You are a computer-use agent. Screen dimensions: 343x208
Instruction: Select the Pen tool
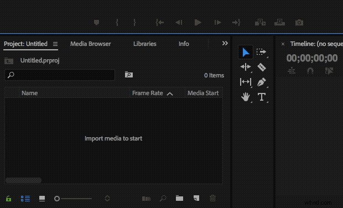point(262,82)
